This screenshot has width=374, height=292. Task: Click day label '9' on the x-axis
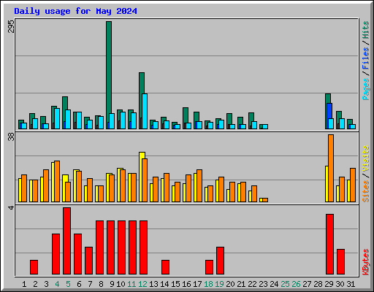pos(112,284)
